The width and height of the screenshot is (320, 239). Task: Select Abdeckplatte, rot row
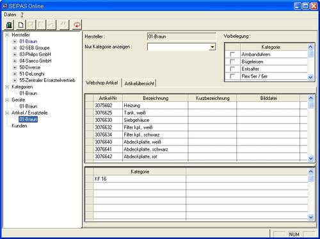[x=196, y=156]
